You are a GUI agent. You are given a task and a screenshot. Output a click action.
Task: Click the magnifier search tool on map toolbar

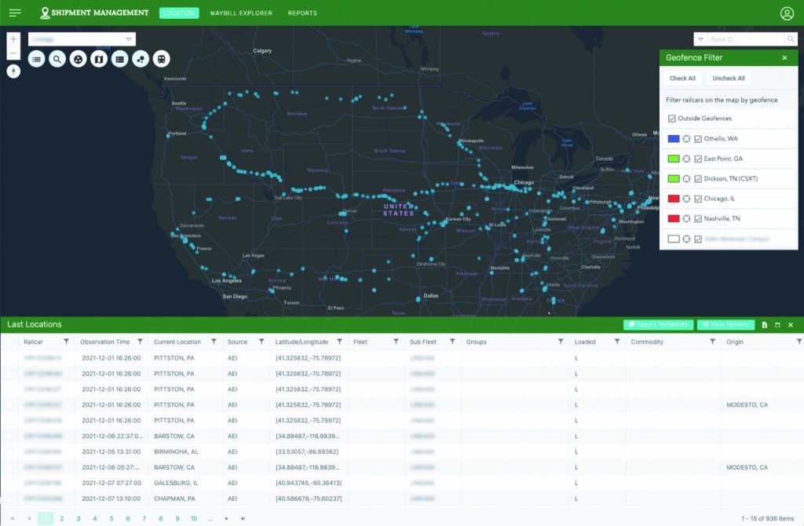57,59
